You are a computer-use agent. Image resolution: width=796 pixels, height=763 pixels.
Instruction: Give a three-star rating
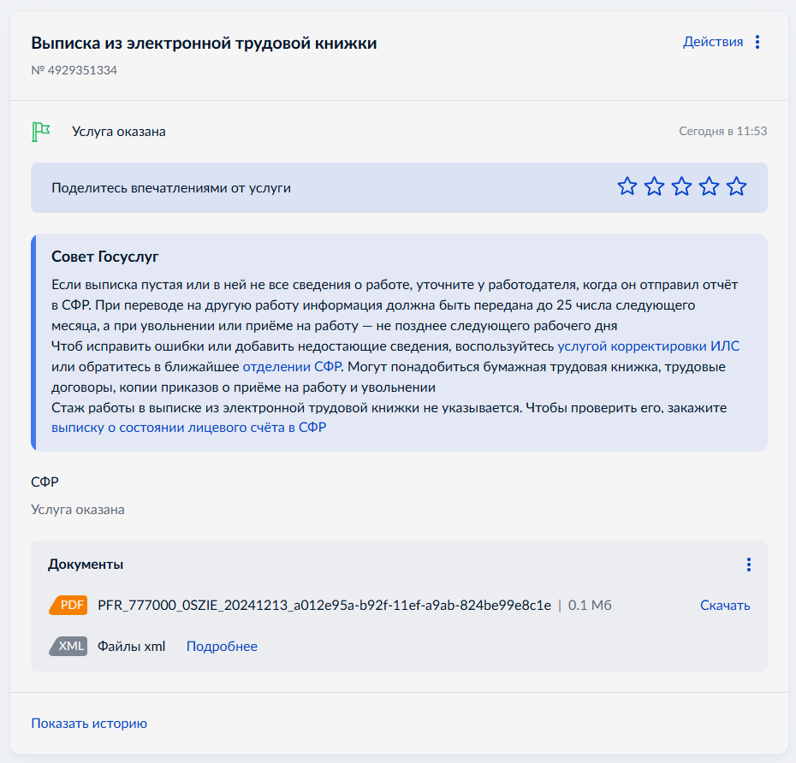682,186
